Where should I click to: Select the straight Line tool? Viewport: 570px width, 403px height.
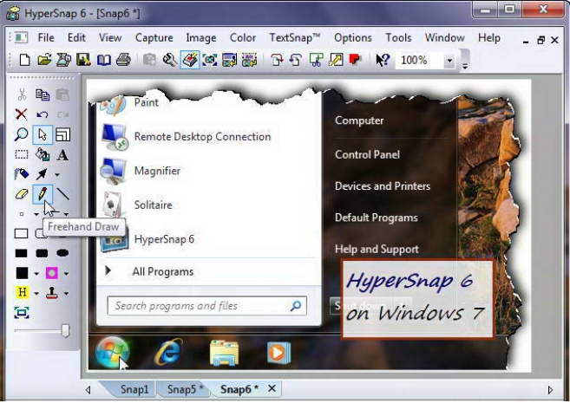(62, 194)
